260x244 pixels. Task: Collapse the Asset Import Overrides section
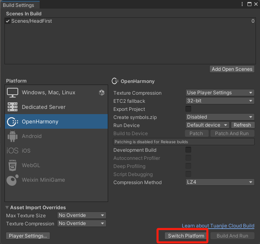coord(8,208)
